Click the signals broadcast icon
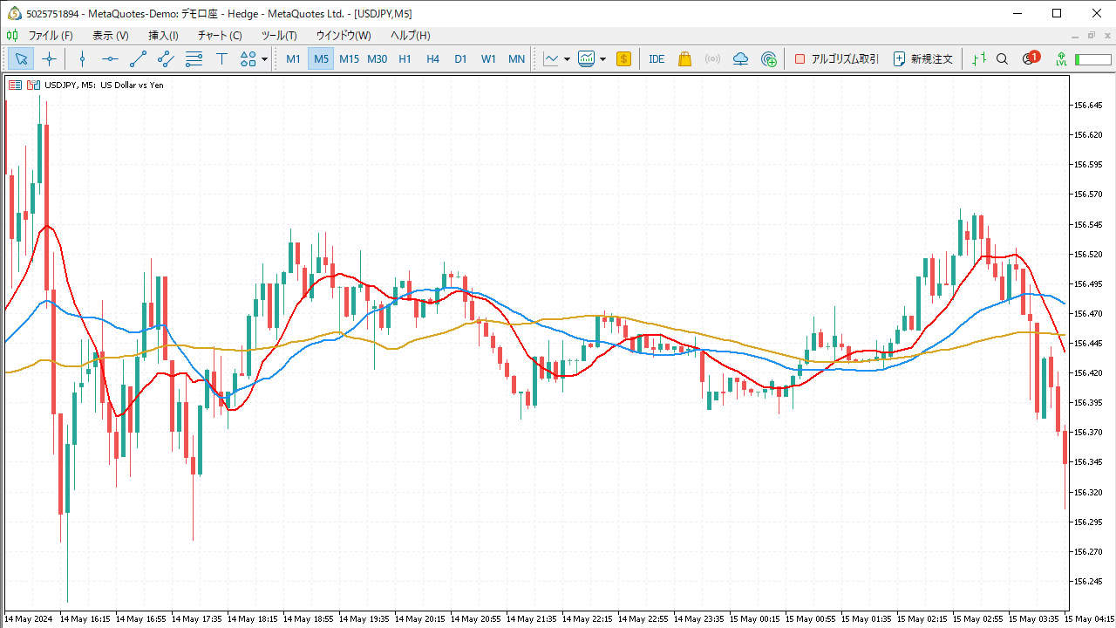The image size is (1116, 628). [712, 58]
